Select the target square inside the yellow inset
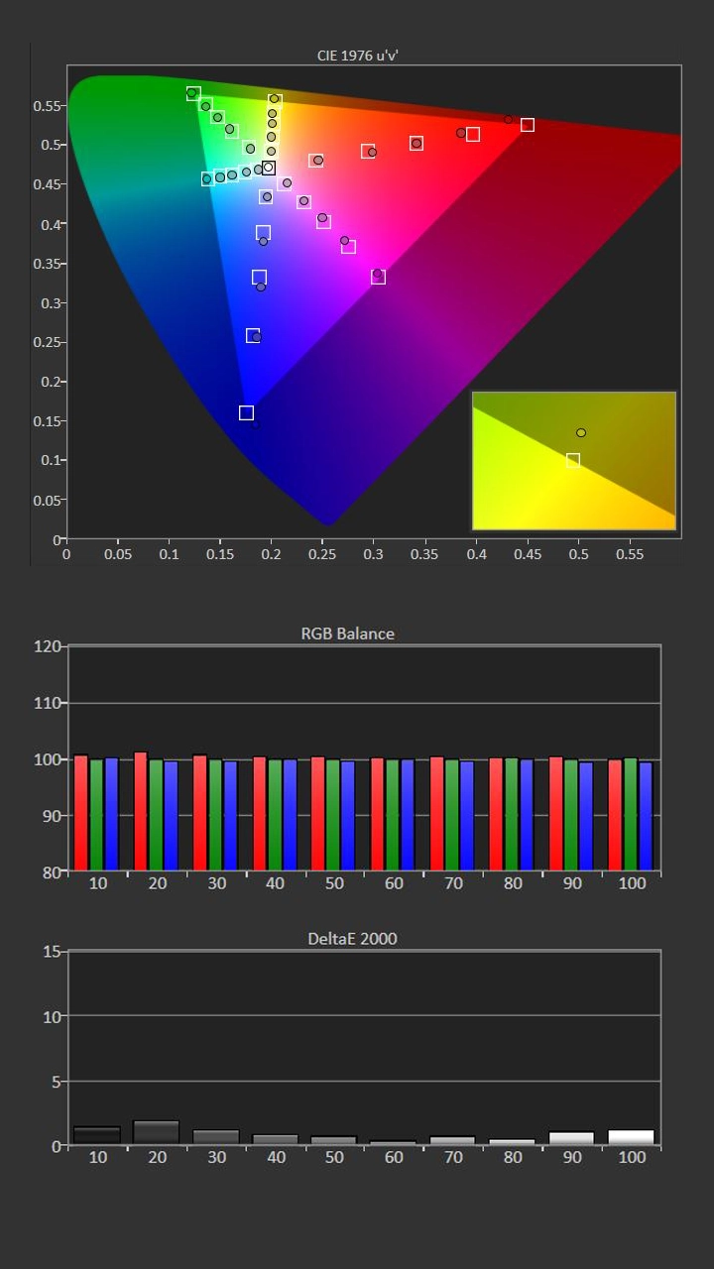Image resolution: width=714 pixels, height=1269 pixels. (573, 460)
